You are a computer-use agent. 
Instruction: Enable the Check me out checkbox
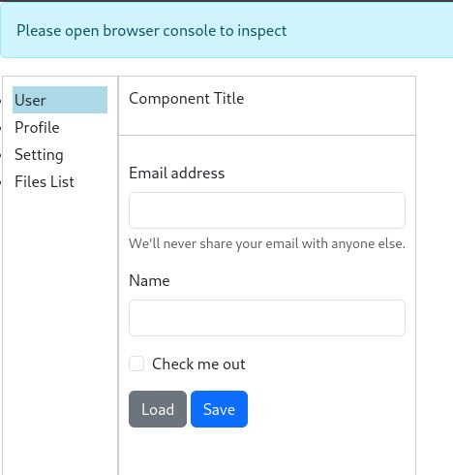(136, 364)
